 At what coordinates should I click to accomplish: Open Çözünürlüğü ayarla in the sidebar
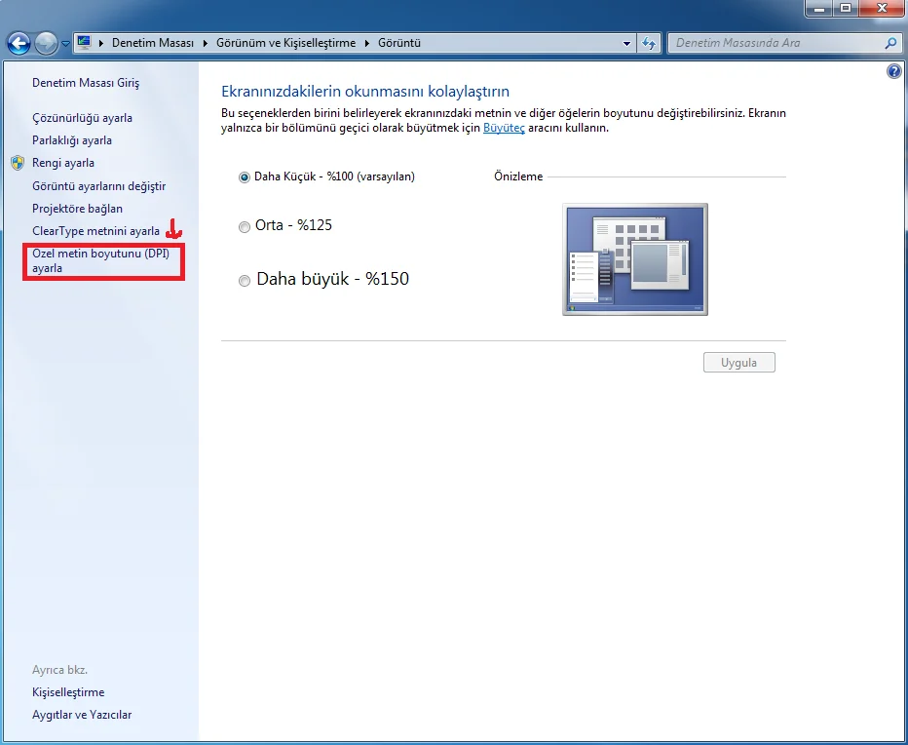82,118
